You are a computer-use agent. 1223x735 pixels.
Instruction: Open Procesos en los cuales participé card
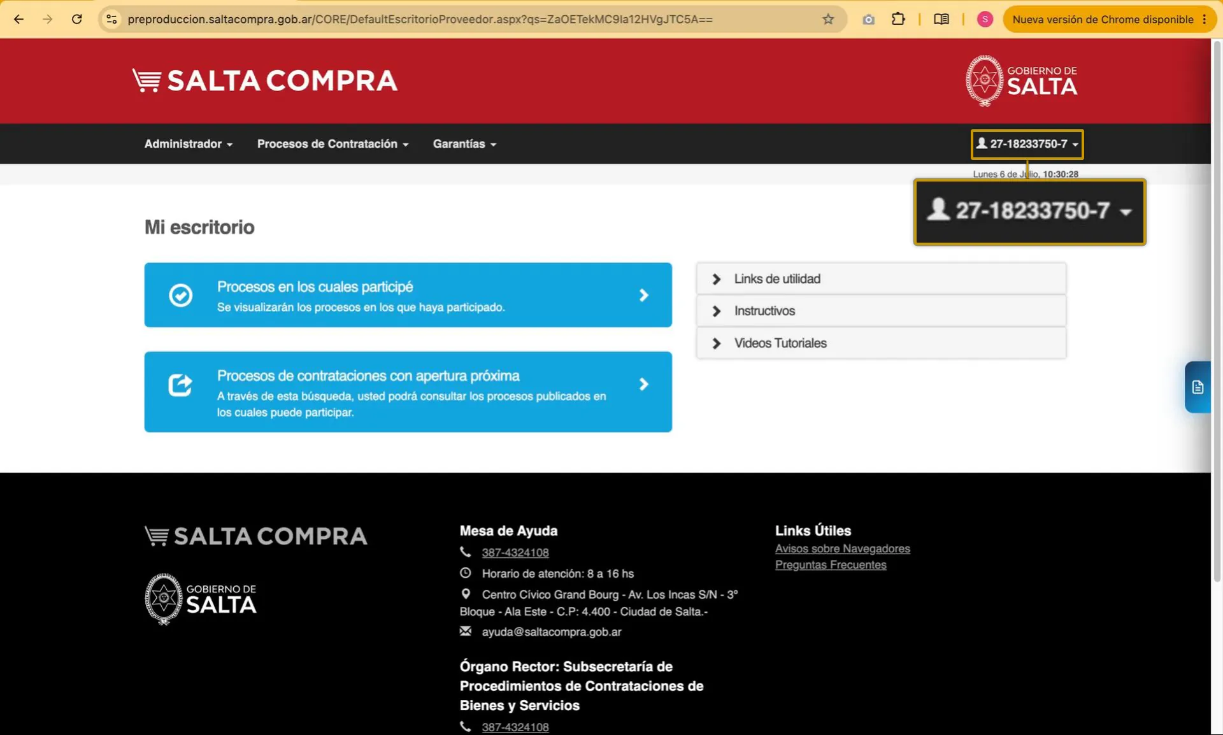[x=408, y=295]
